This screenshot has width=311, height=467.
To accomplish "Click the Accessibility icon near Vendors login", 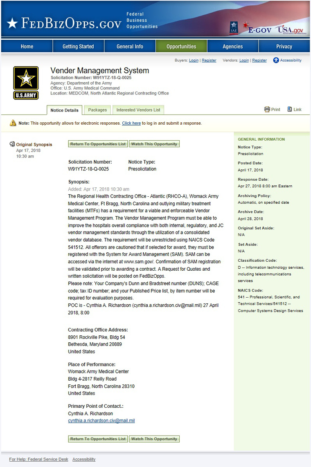I will [x=276, y=61].
